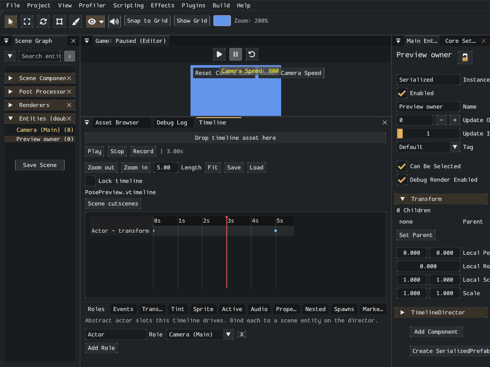The width and height of the screenshot is (490, 367).
Task: Click the lock icon beside Preview owner
Action: point(465,57)
